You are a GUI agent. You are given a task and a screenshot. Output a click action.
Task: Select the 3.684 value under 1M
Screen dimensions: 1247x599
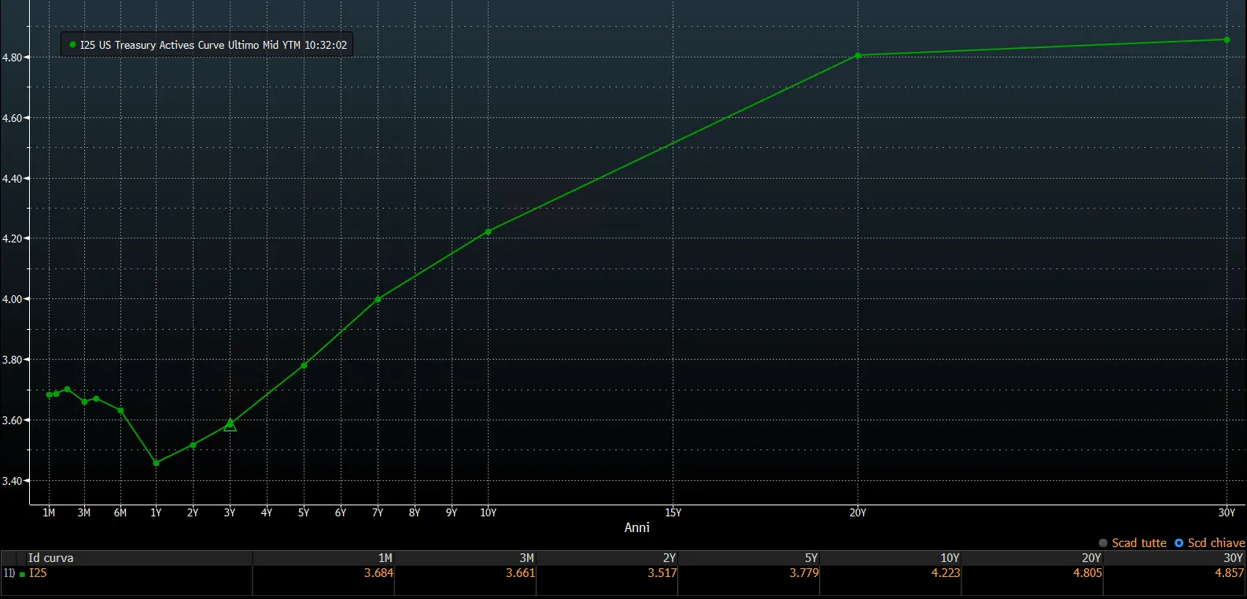[378, 573]
